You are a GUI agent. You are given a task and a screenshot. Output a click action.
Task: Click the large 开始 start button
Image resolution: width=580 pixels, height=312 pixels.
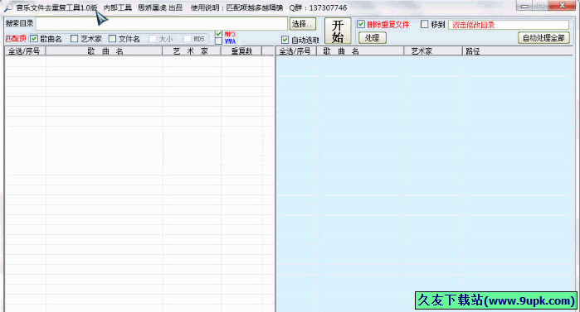click(x=338, y=31)
